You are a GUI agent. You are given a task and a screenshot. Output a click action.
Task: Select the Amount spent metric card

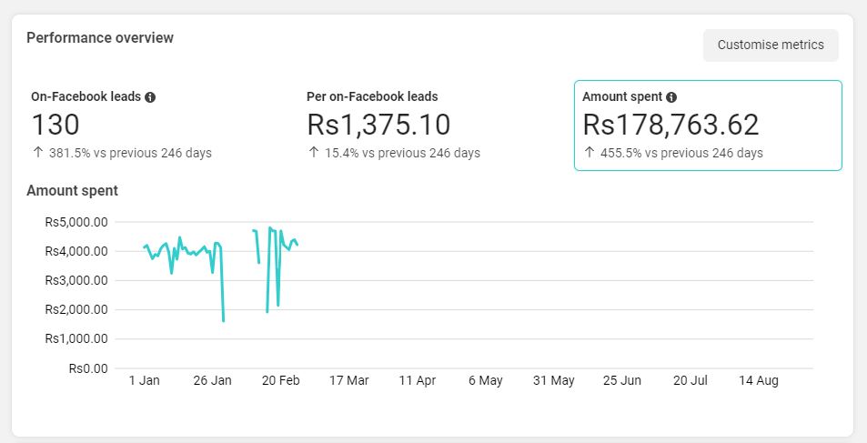[709, 126]
